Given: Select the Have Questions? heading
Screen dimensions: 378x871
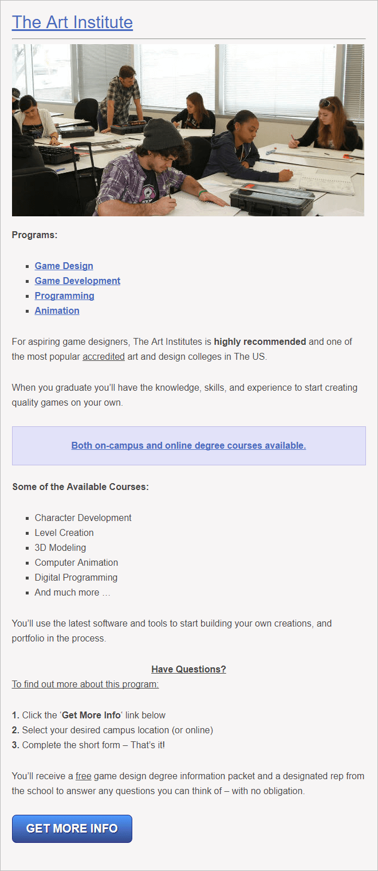Looking at the screenshot, I should click(188, 669).
